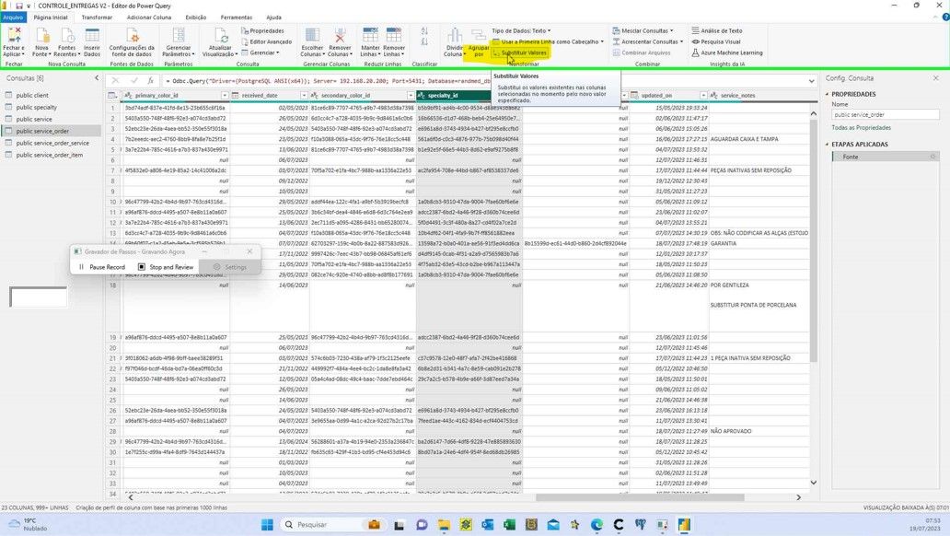Open updated_on column filter dropdown
The image size is (950, 536).
click(702, 95)
